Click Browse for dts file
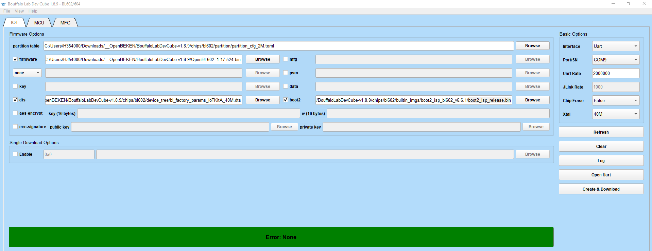Viewport: 652px width, 251px height. click(262, 100)
